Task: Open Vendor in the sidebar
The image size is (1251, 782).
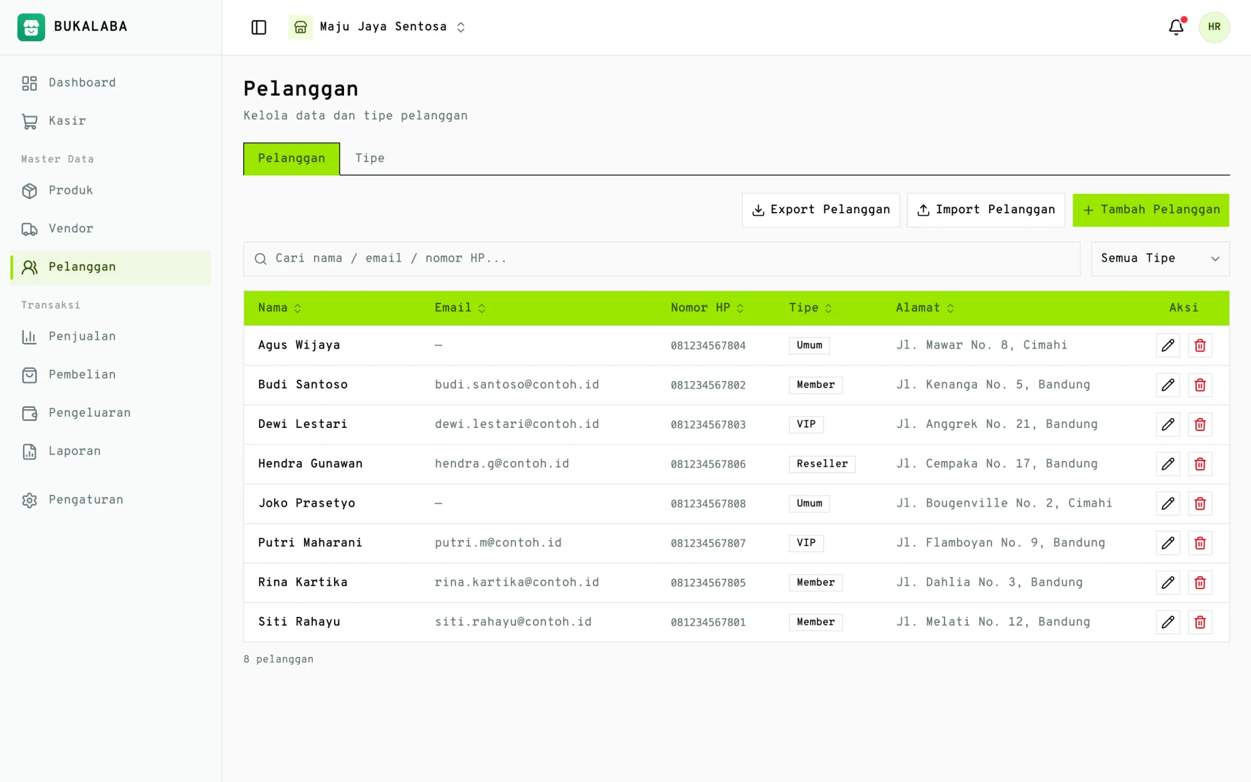Action: click(111, 228)
